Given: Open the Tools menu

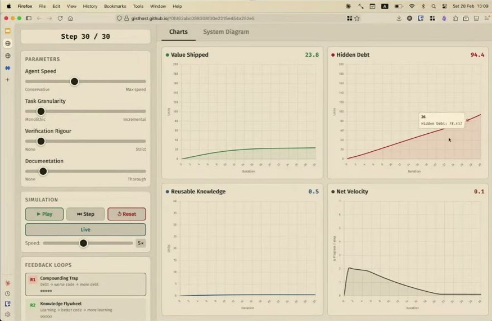Looking at the screenshot, I should tap(138, 6).
